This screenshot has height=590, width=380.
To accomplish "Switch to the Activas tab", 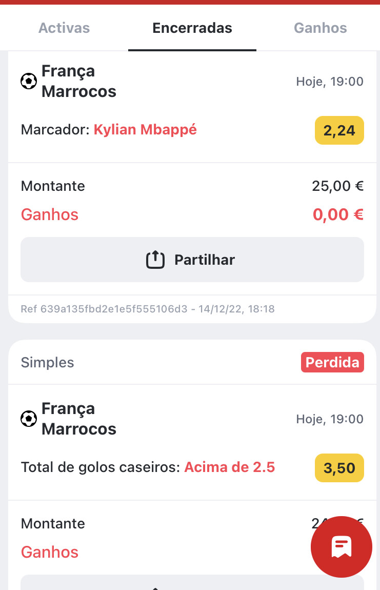I will tap(64, 28).
